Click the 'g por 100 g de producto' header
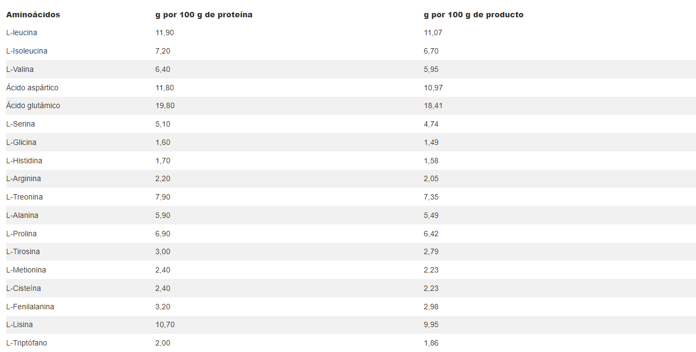 click(x=474, y=15)
